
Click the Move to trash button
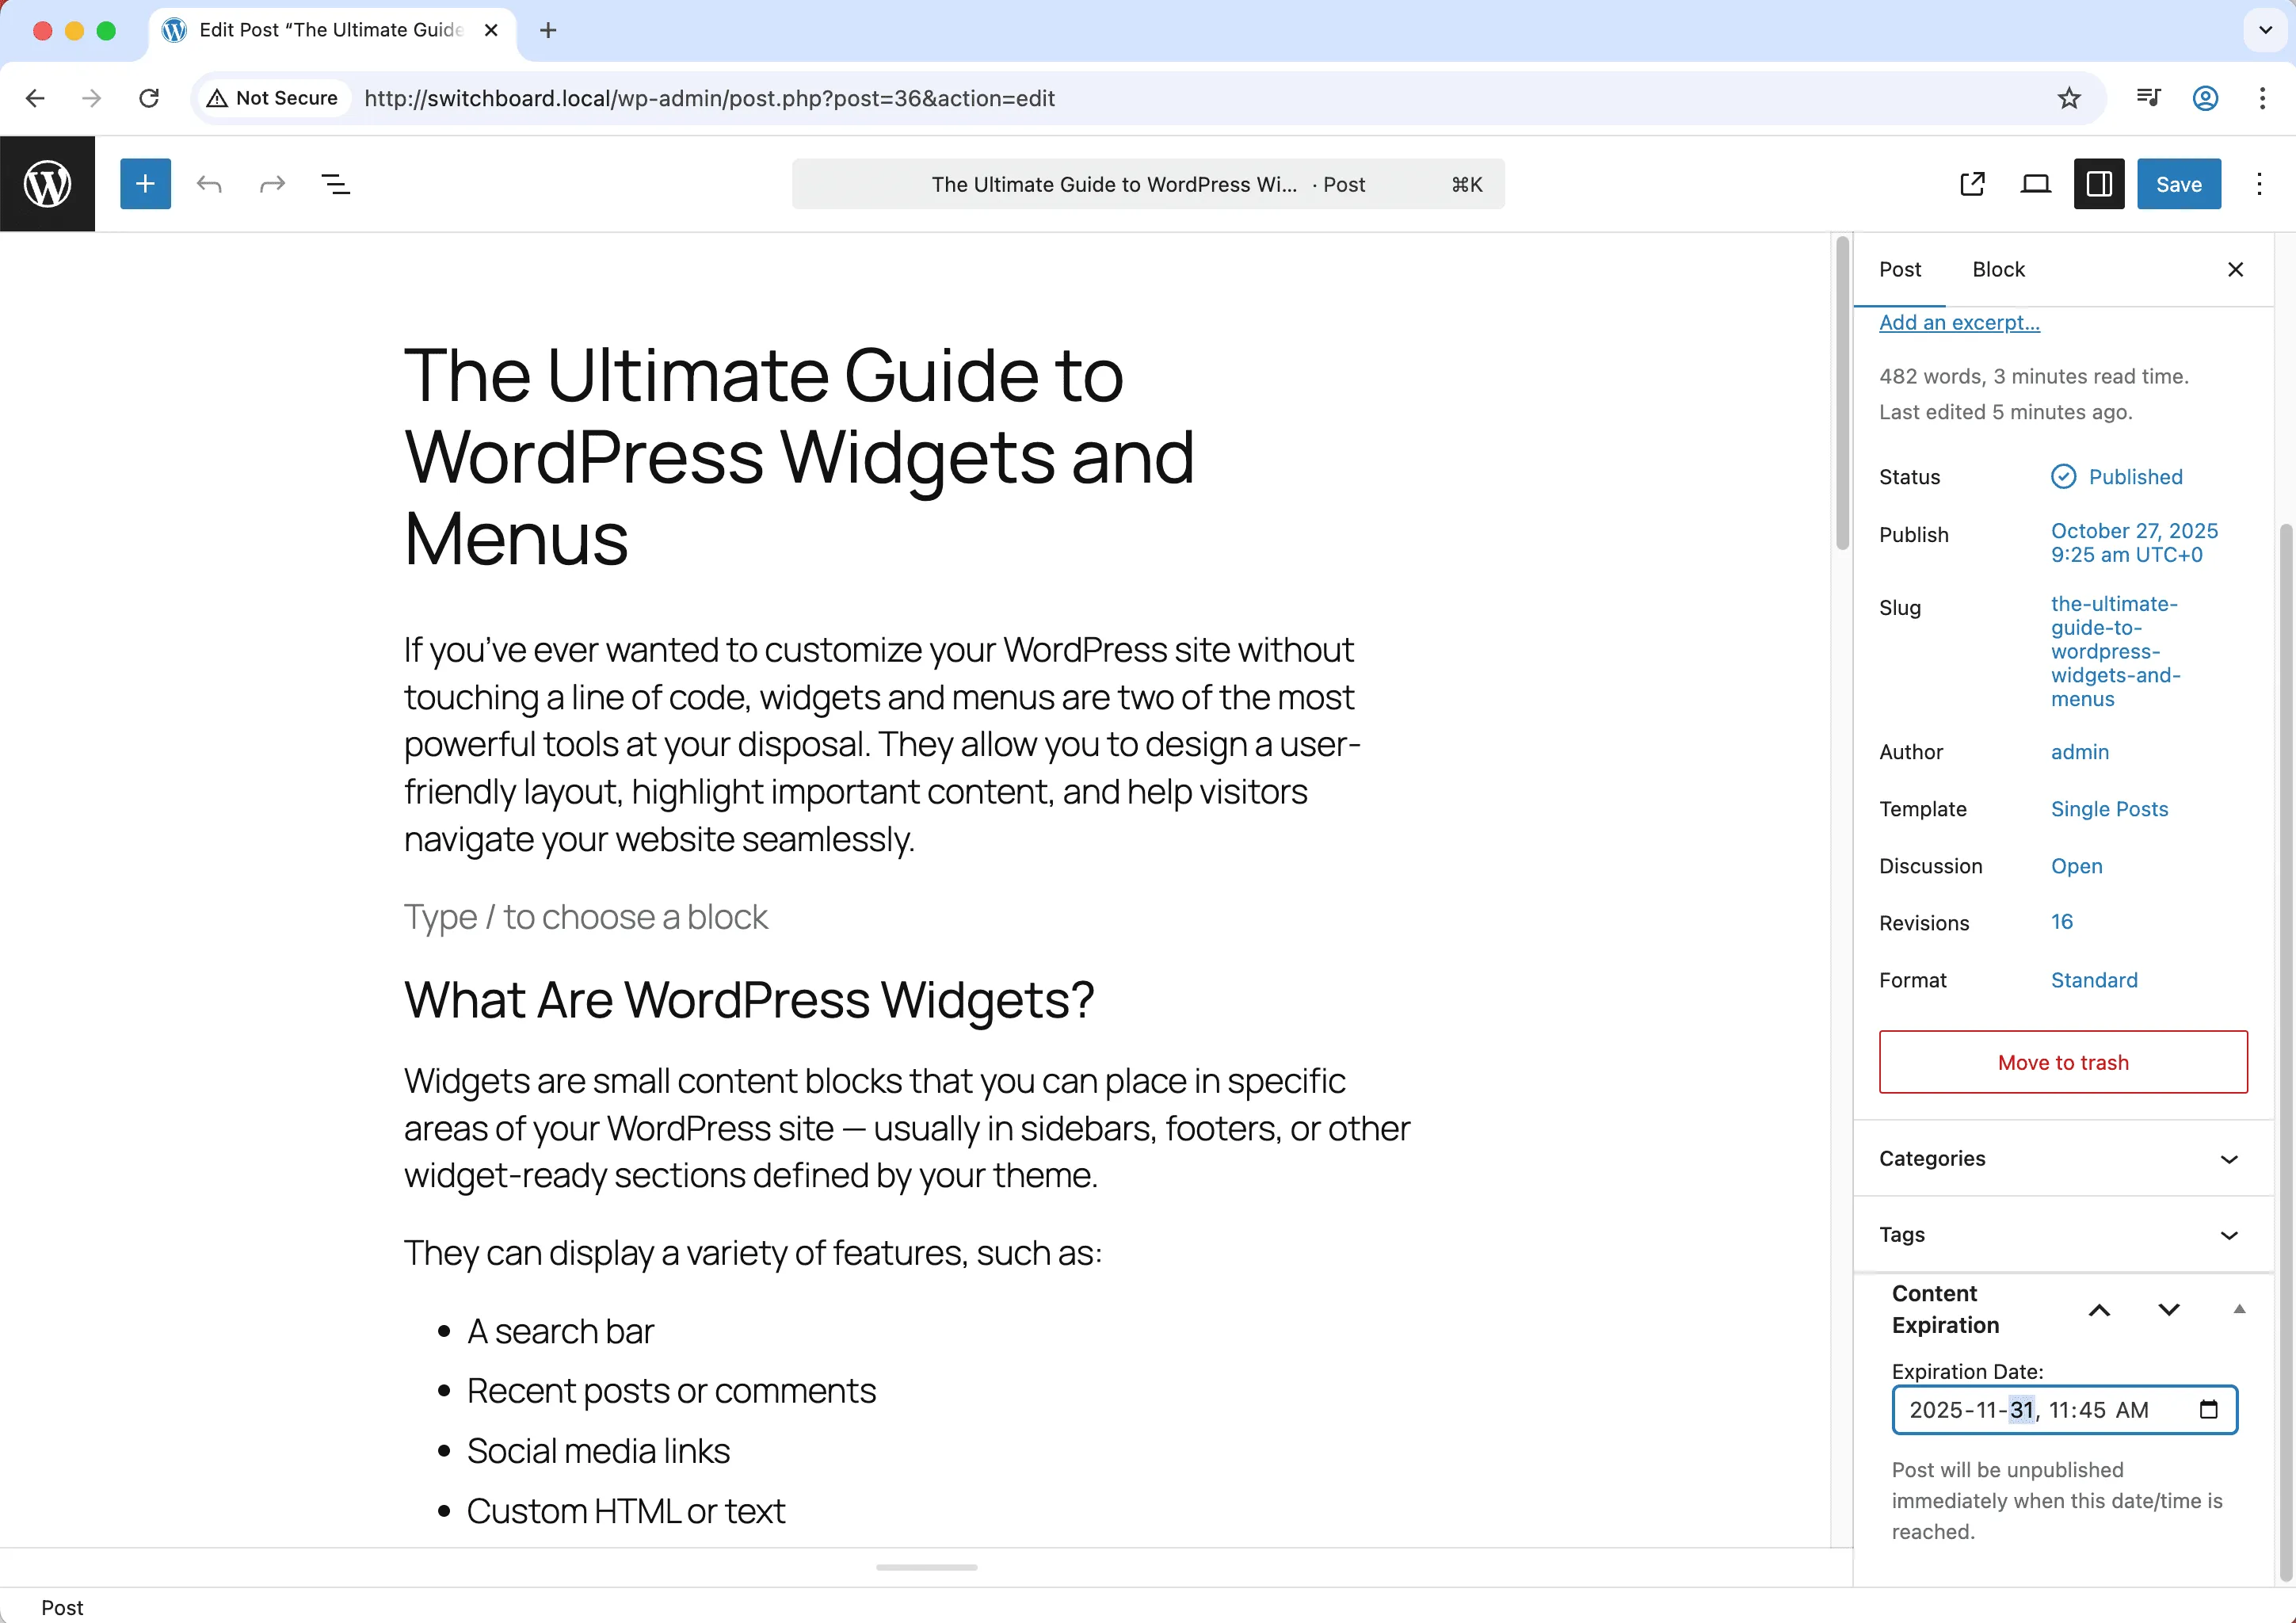pyautogui.click(x=2063, y=1062)
